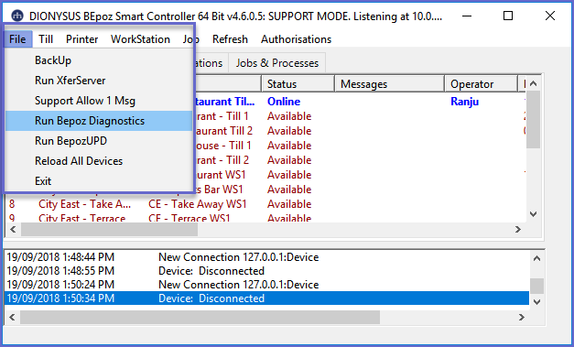This screenshot has height=347, width=574.
Task: Click the BEpoz Smart Controller title icon
Action: (17, 16)
